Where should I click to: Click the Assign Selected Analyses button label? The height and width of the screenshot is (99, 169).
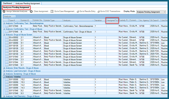17,11
